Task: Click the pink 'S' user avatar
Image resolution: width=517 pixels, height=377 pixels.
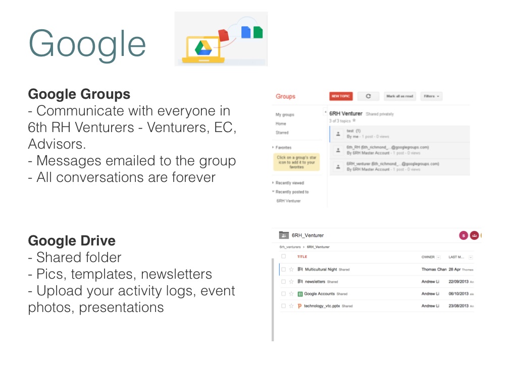Action: (463, 235)
